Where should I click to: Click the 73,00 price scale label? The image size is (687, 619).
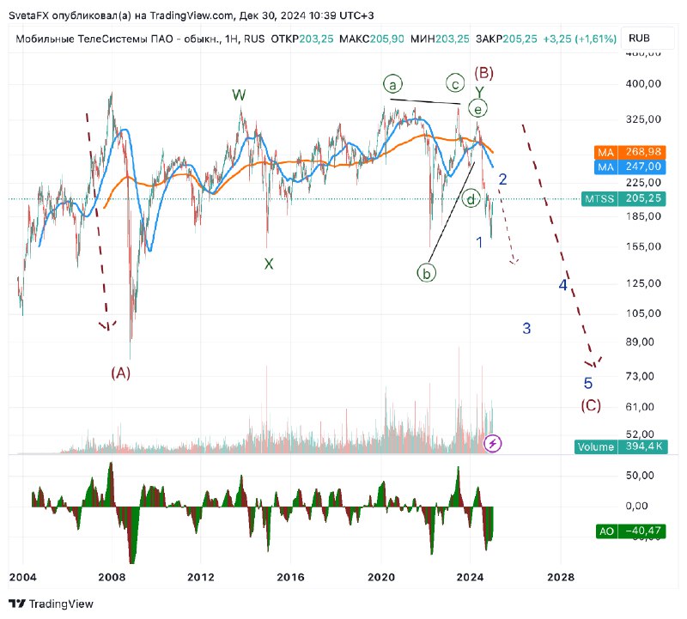point(640,376)
